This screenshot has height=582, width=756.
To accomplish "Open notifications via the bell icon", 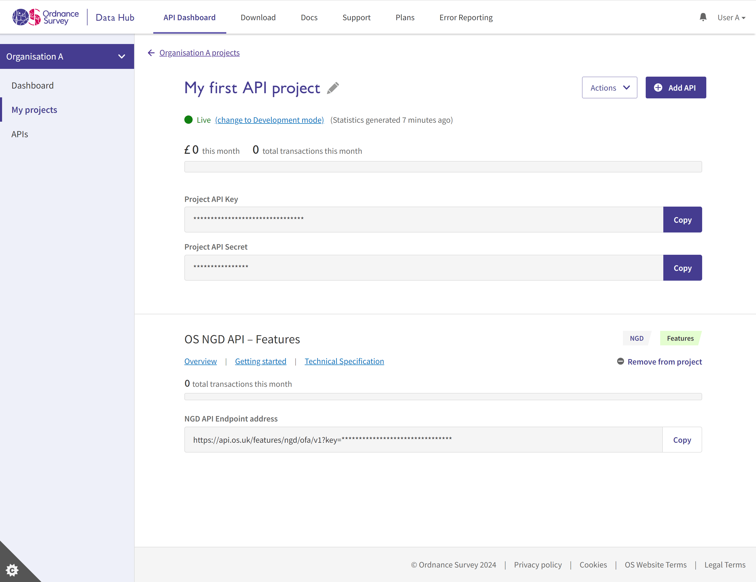I will click(x=703, y=17).
